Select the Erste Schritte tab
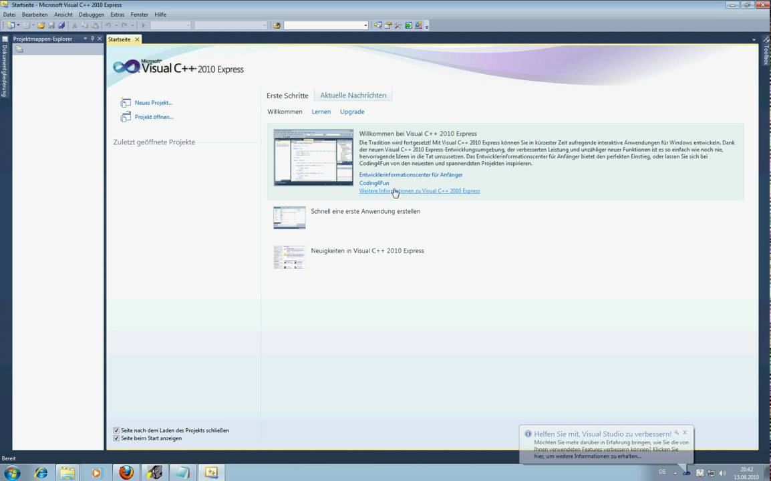771x481 pixels. (x=288, y=96)
